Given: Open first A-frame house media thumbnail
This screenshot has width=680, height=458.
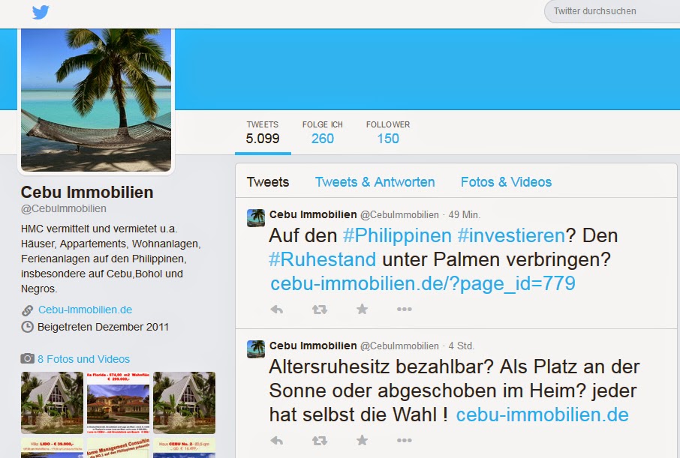Looking at the screenshot, I should [52, 403].
